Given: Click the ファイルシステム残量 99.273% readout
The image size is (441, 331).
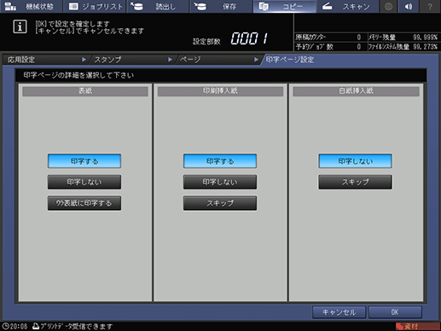Looking at the screenshot, I should [x=403, y=47].
